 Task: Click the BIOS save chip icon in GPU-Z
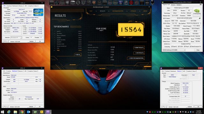click(x=200, y=18)
